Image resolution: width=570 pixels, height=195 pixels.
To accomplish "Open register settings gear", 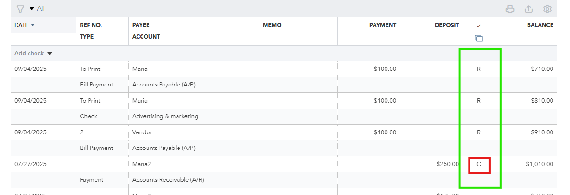I will [547, 9].
